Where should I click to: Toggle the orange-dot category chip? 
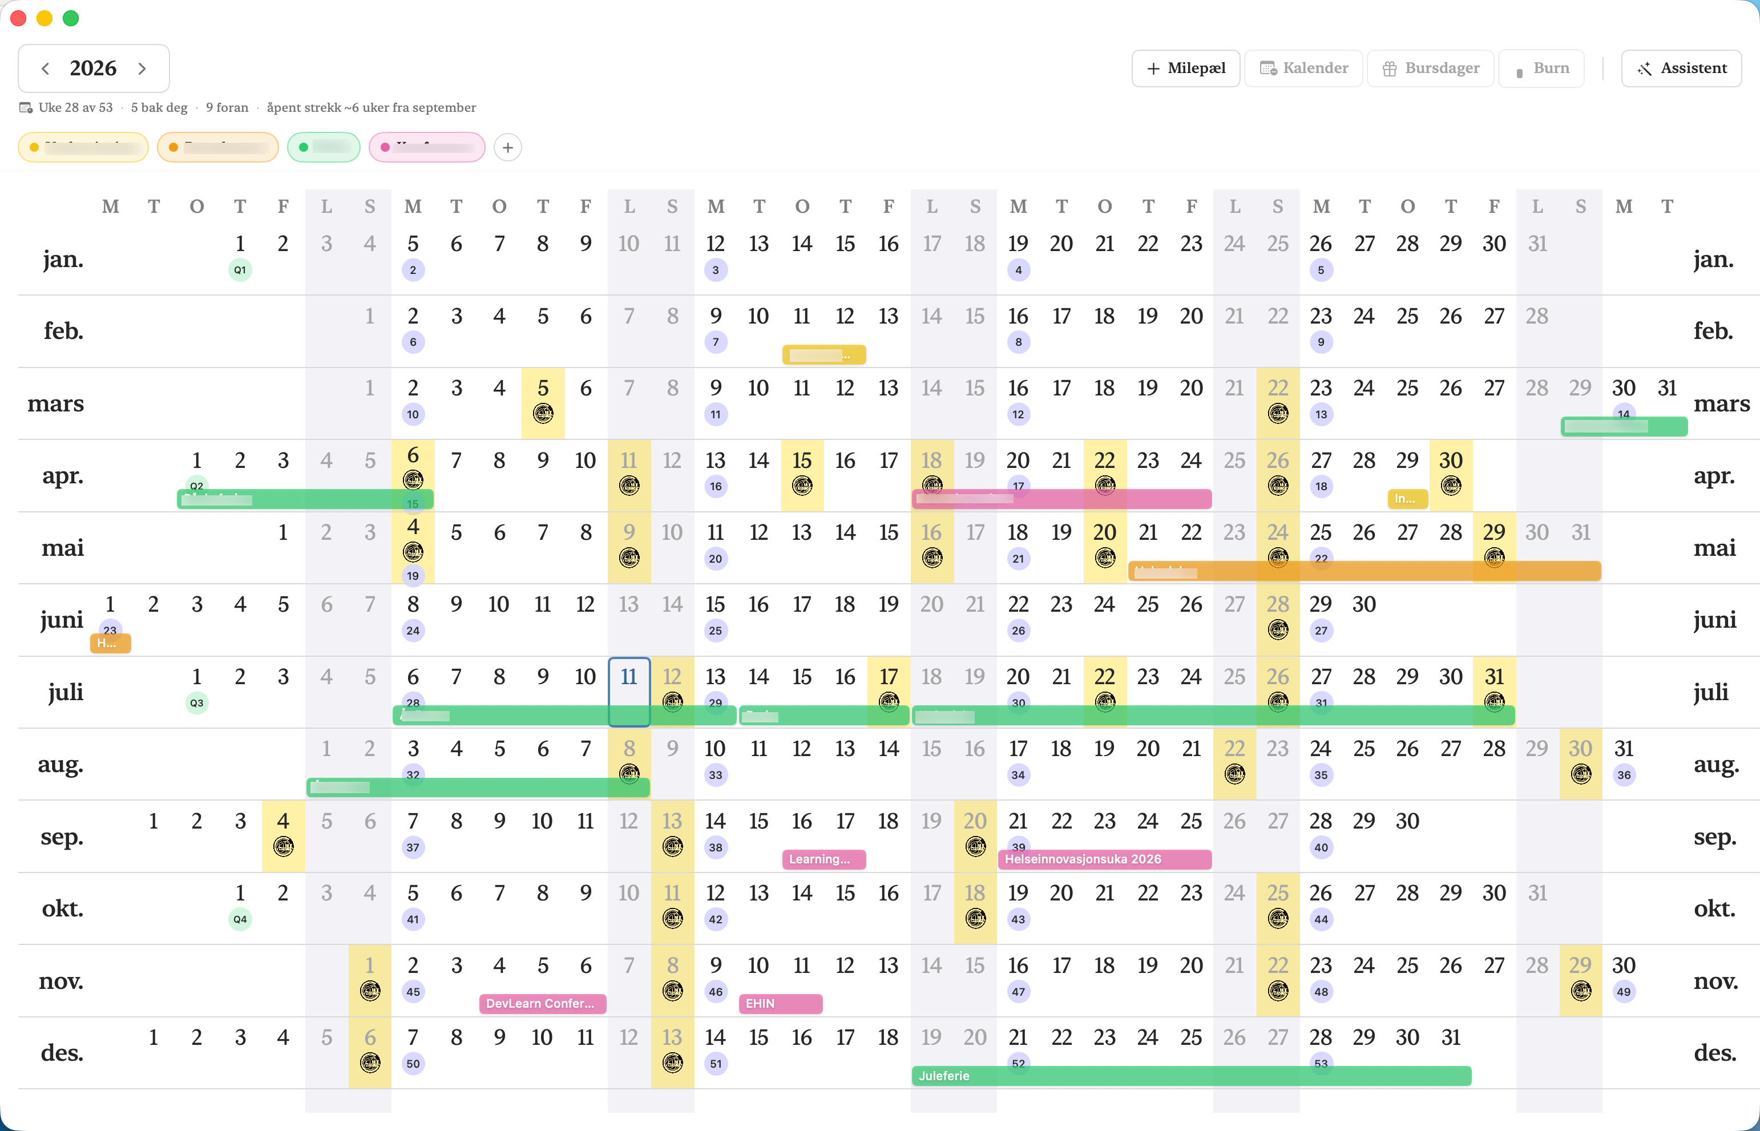tap(218, 147)
